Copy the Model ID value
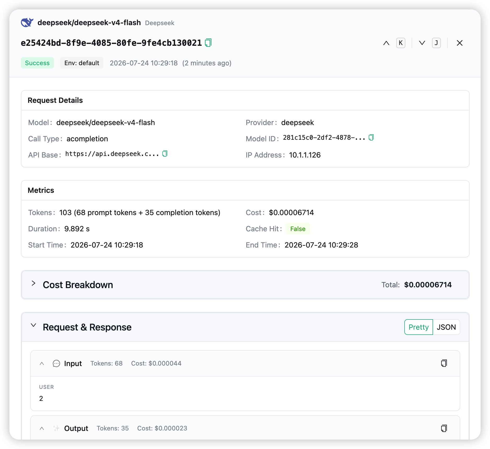The height and width of the screenshot is (449, 490). (x=371, y=137)
